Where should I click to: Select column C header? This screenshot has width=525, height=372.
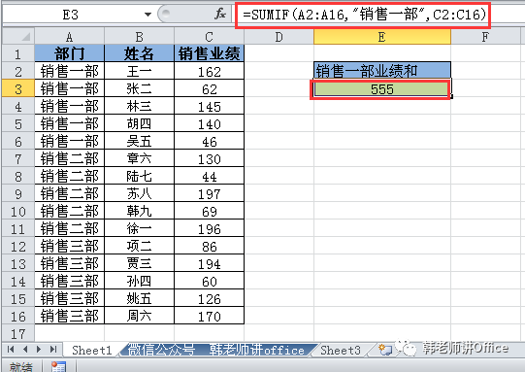210,36
